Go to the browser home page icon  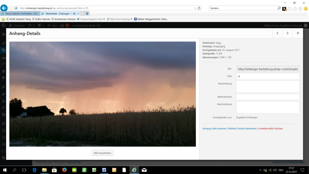tap(290, 9)
